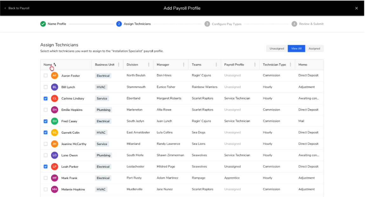Click Leah Parker's LP avatar icon
This screenshot has width=365, height=197.
point(55,167)
